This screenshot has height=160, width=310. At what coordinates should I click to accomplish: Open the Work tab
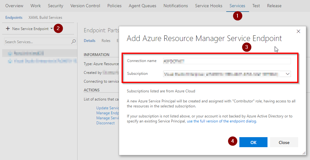[36, 6]
